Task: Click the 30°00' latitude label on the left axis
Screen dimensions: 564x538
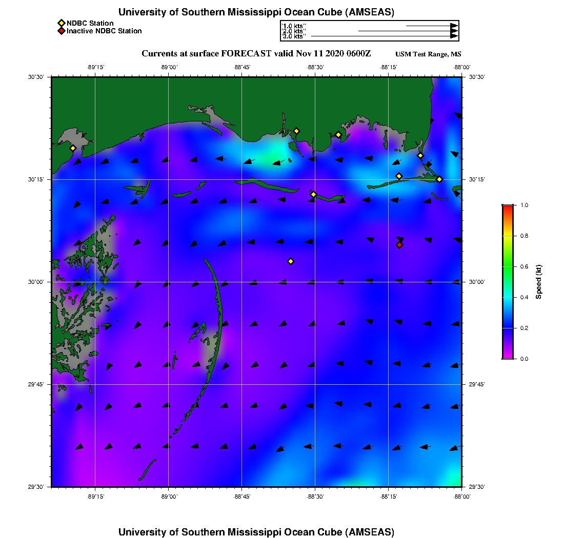Action: click(x=36, y=282)
